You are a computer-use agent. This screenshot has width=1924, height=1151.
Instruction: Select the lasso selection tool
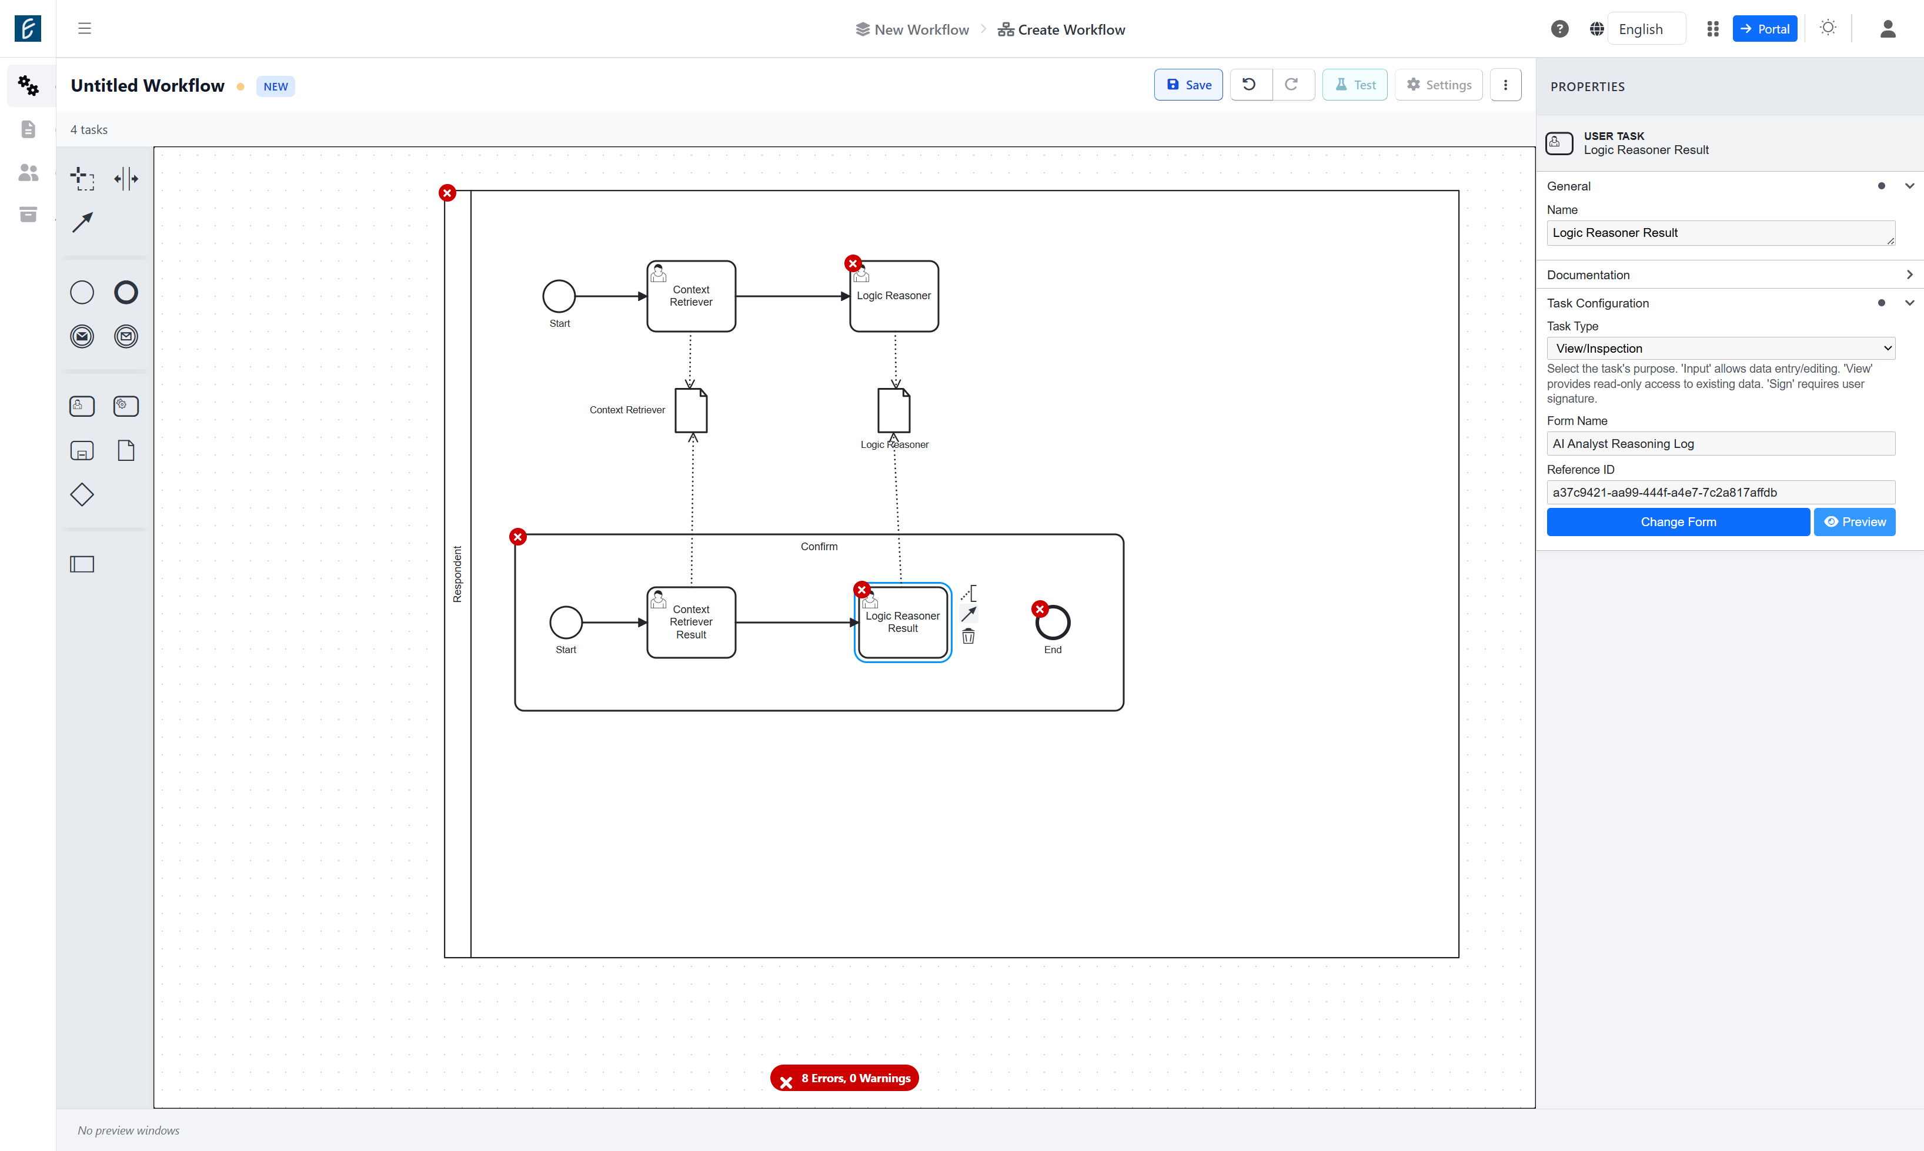(82, 178)
